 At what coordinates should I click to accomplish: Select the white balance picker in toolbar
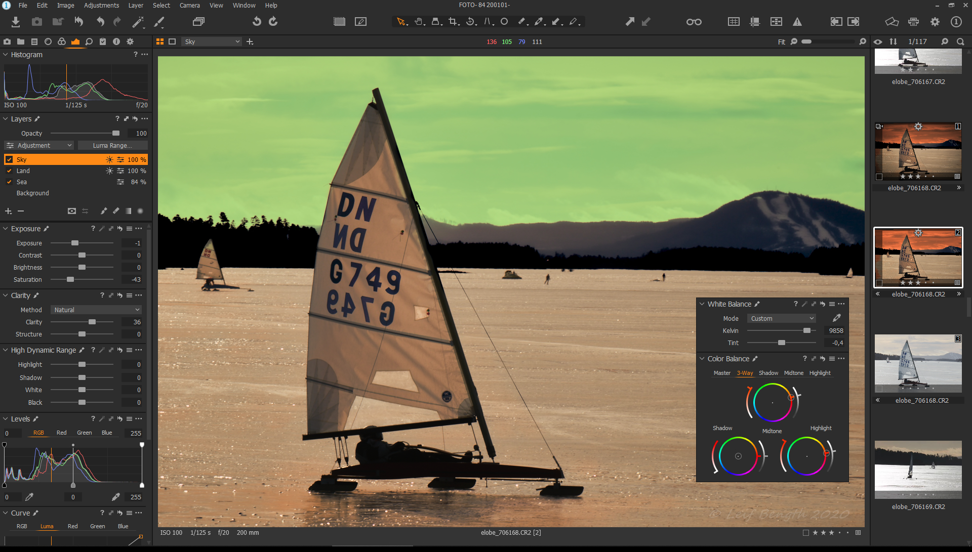pyautogui.click(x=539, y=22)
